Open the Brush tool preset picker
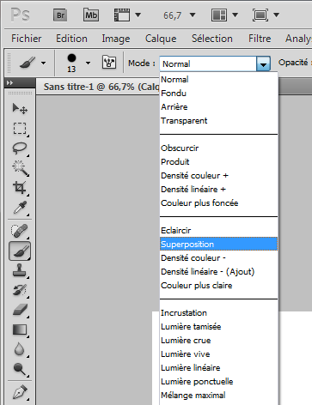The height and width of the screenshot is (405, 312). pyautogui.click(x=28, y=63)
